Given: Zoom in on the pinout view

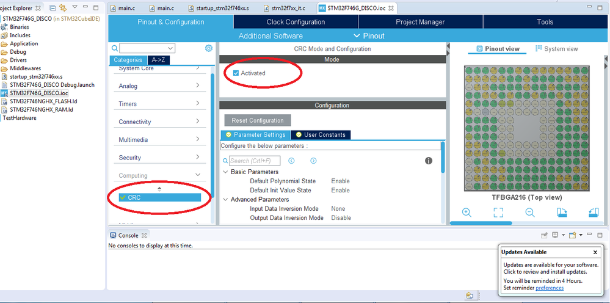Looking at the screenshot, I should pos(467,213).
